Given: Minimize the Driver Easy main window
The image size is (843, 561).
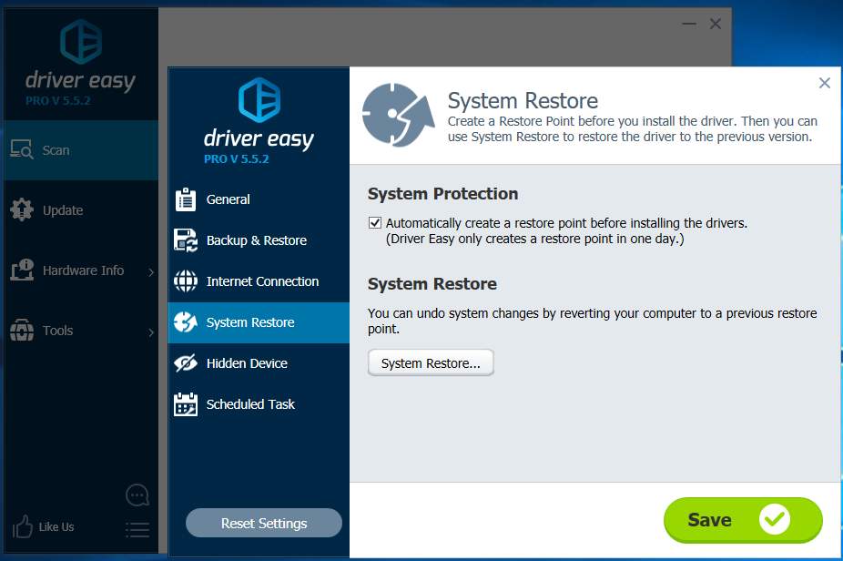Looking at the screenshot, I should (689, 24).
